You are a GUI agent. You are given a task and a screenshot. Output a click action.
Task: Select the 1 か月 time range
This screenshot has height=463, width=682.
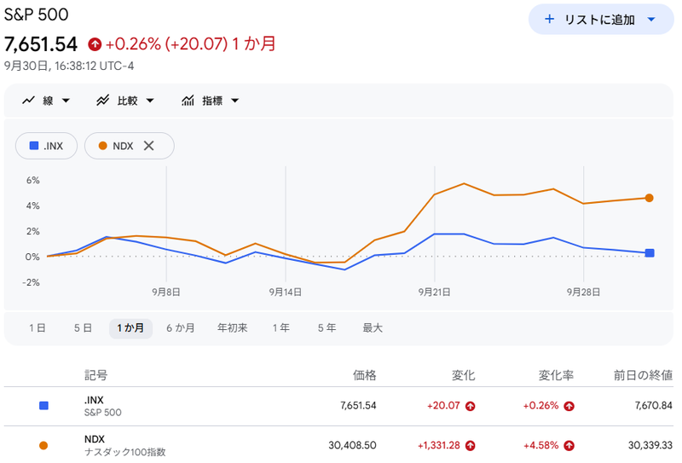[130, 328]
